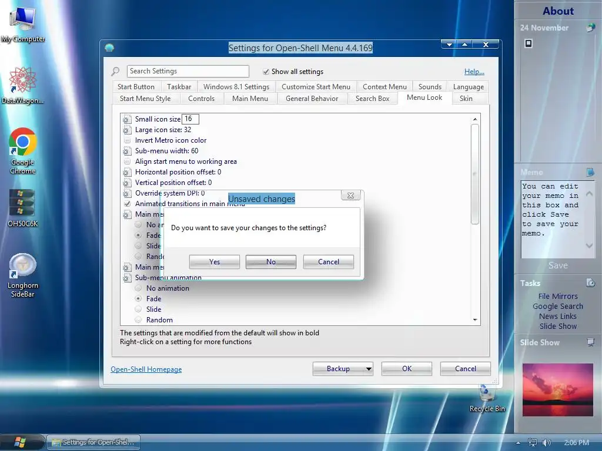This screenshot has height=451, width=602.
Task: Click memo box scroll down arrow
Action: 589,245
